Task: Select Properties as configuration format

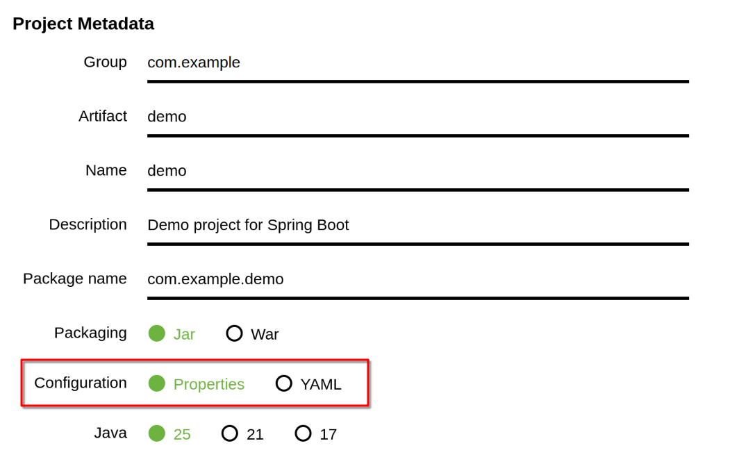Action: coord(157,383)
